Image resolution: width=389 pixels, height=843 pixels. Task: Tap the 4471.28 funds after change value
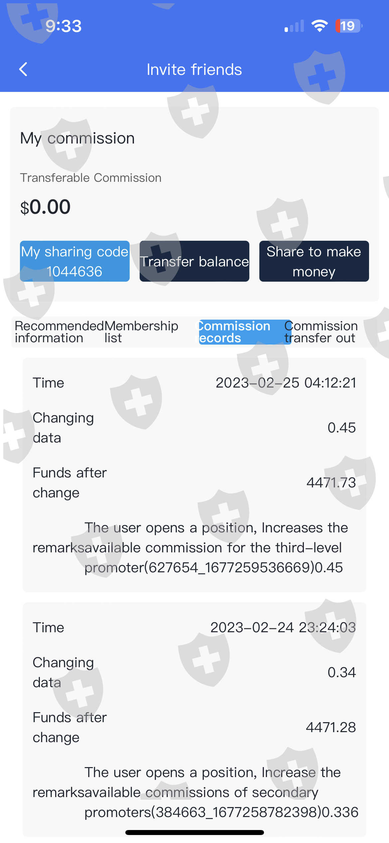coord(331,727)
